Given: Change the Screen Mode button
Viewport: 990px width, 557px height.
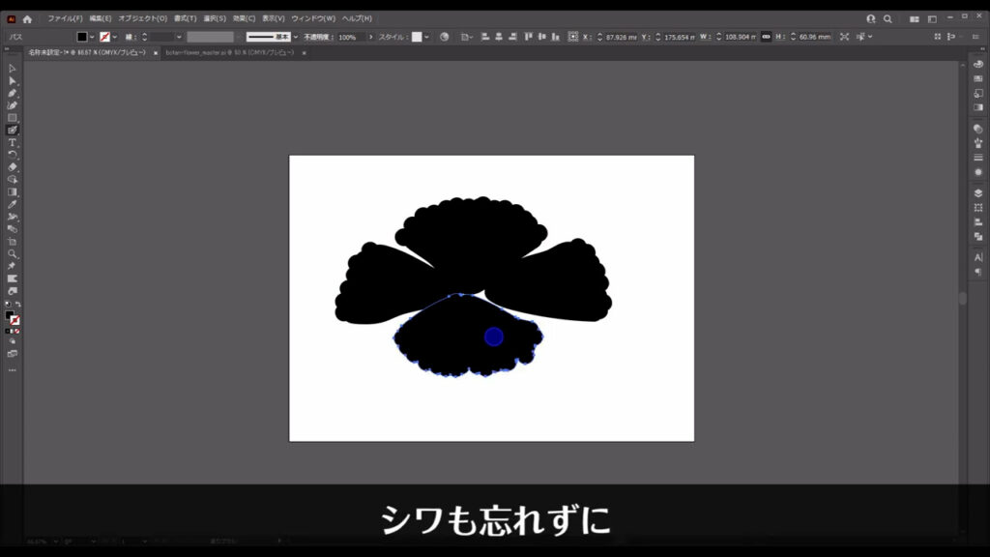Looking at the screenshot, I should [x=12, y=354].
